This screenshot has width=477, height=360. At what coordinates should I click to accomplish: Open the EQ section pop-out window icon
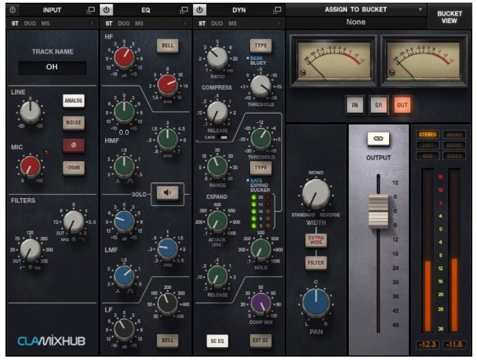click(x=183, y=10)
